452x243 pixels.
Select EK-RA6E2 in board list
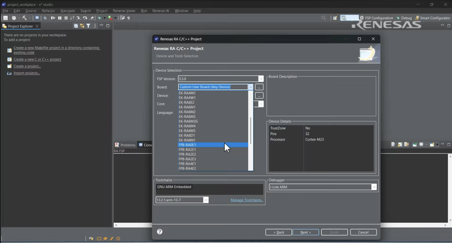[213, 102]
